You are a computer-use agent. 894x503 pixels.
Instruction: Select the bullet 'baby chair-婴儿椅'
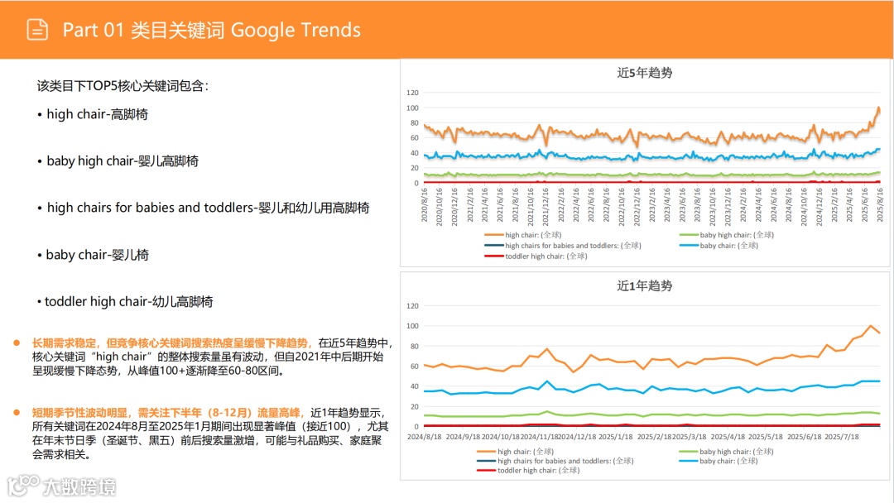click(98, 255)
